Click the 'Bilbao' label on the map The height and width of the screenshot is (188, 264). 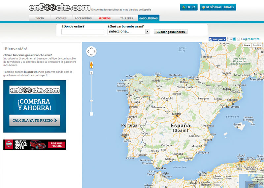pyautogui.click(x=184, y=82)
